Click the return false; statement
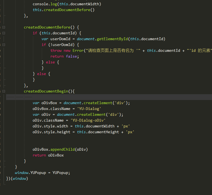 (x=65, y=57)
